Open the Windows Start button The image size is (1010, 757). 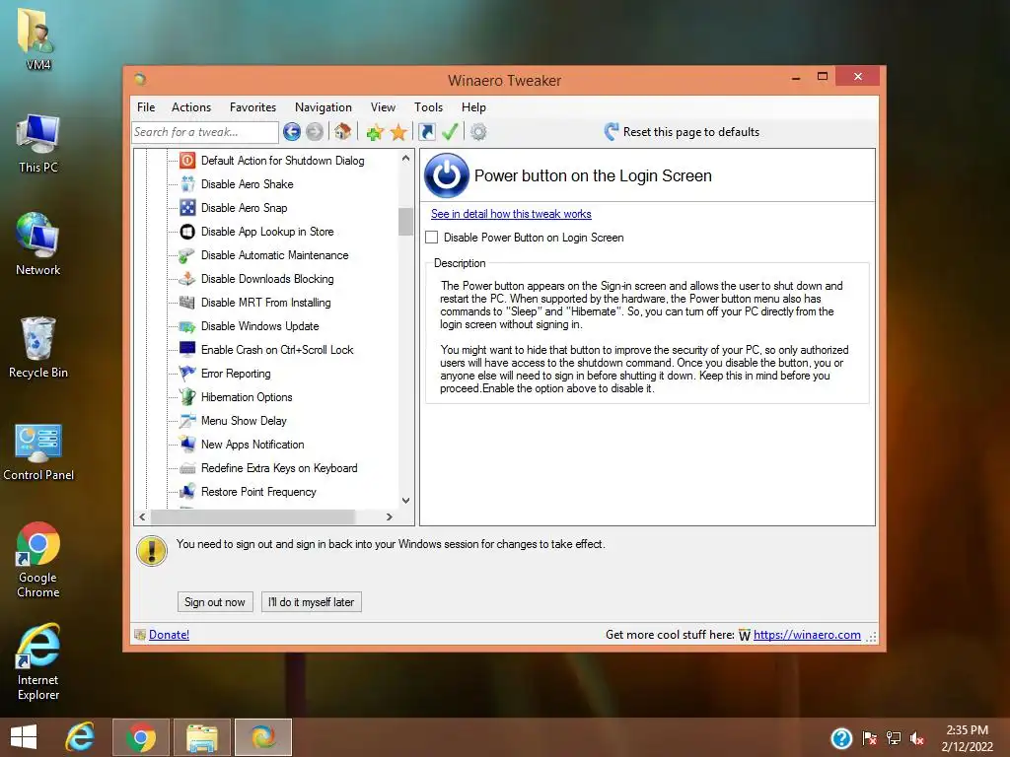pos(24,737)
